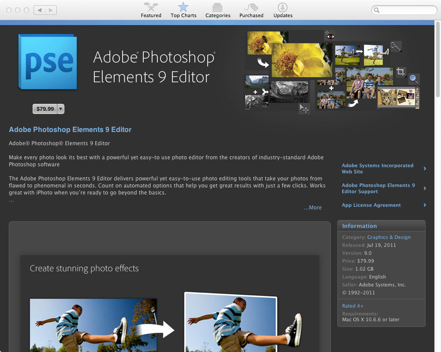Click the 'Price: $79.99' info text
Image resolution: width=441 pixels, height=352 pixels.
(x=358, y=261)
